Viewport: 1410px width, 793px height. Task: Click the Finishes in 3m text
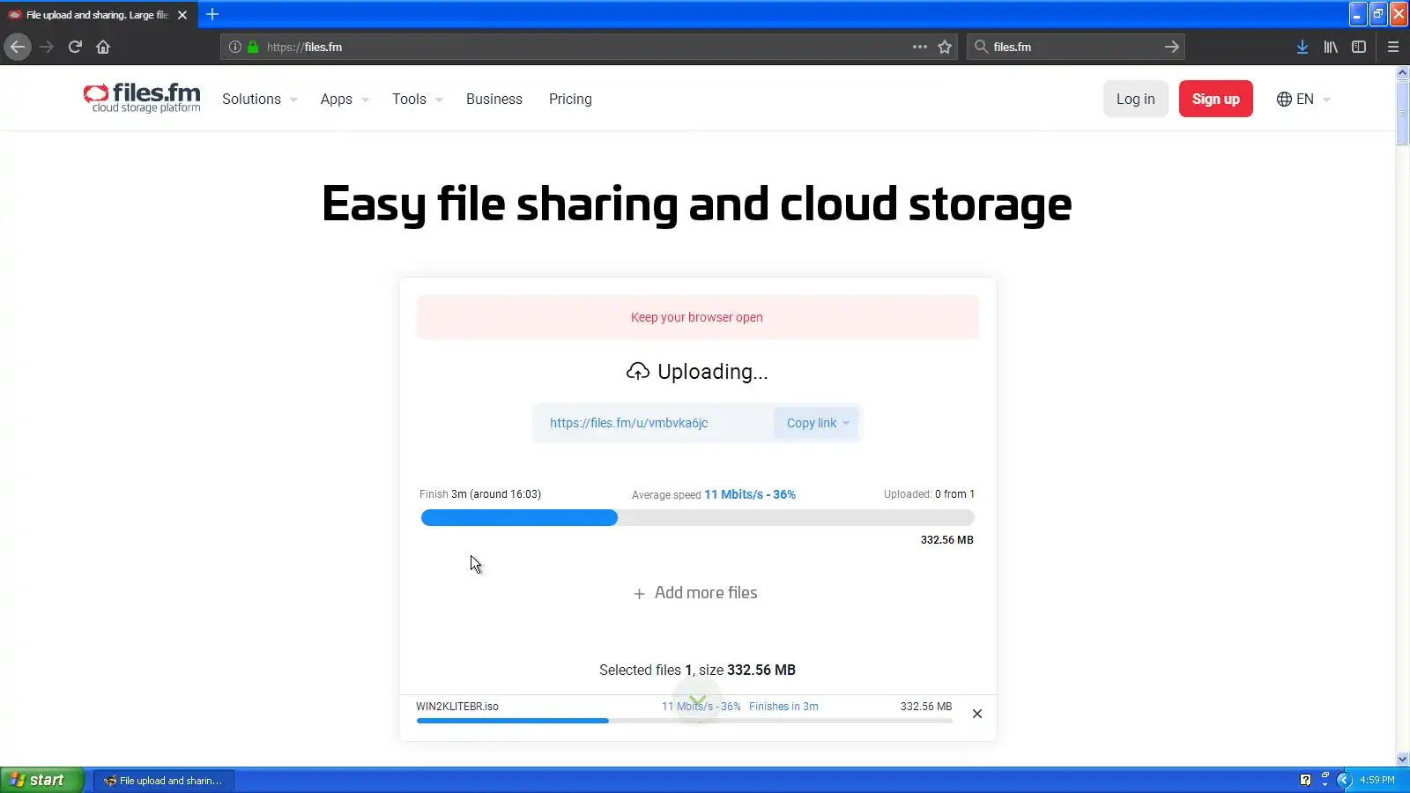pyautogui.click(x=783, y=707)
